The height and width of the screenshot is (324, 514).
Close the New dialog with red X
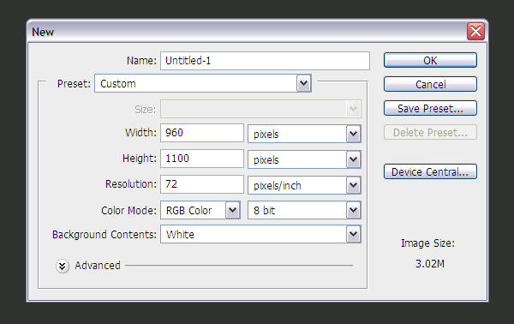click(475, 32)
